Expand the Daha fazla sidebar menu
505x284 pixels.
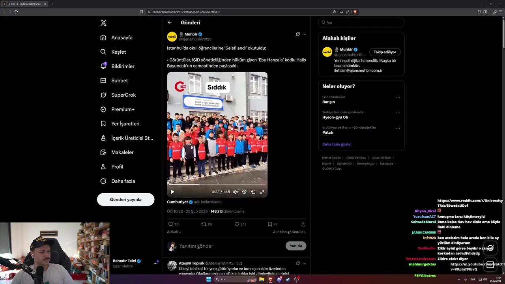click(x=118, y=181)
